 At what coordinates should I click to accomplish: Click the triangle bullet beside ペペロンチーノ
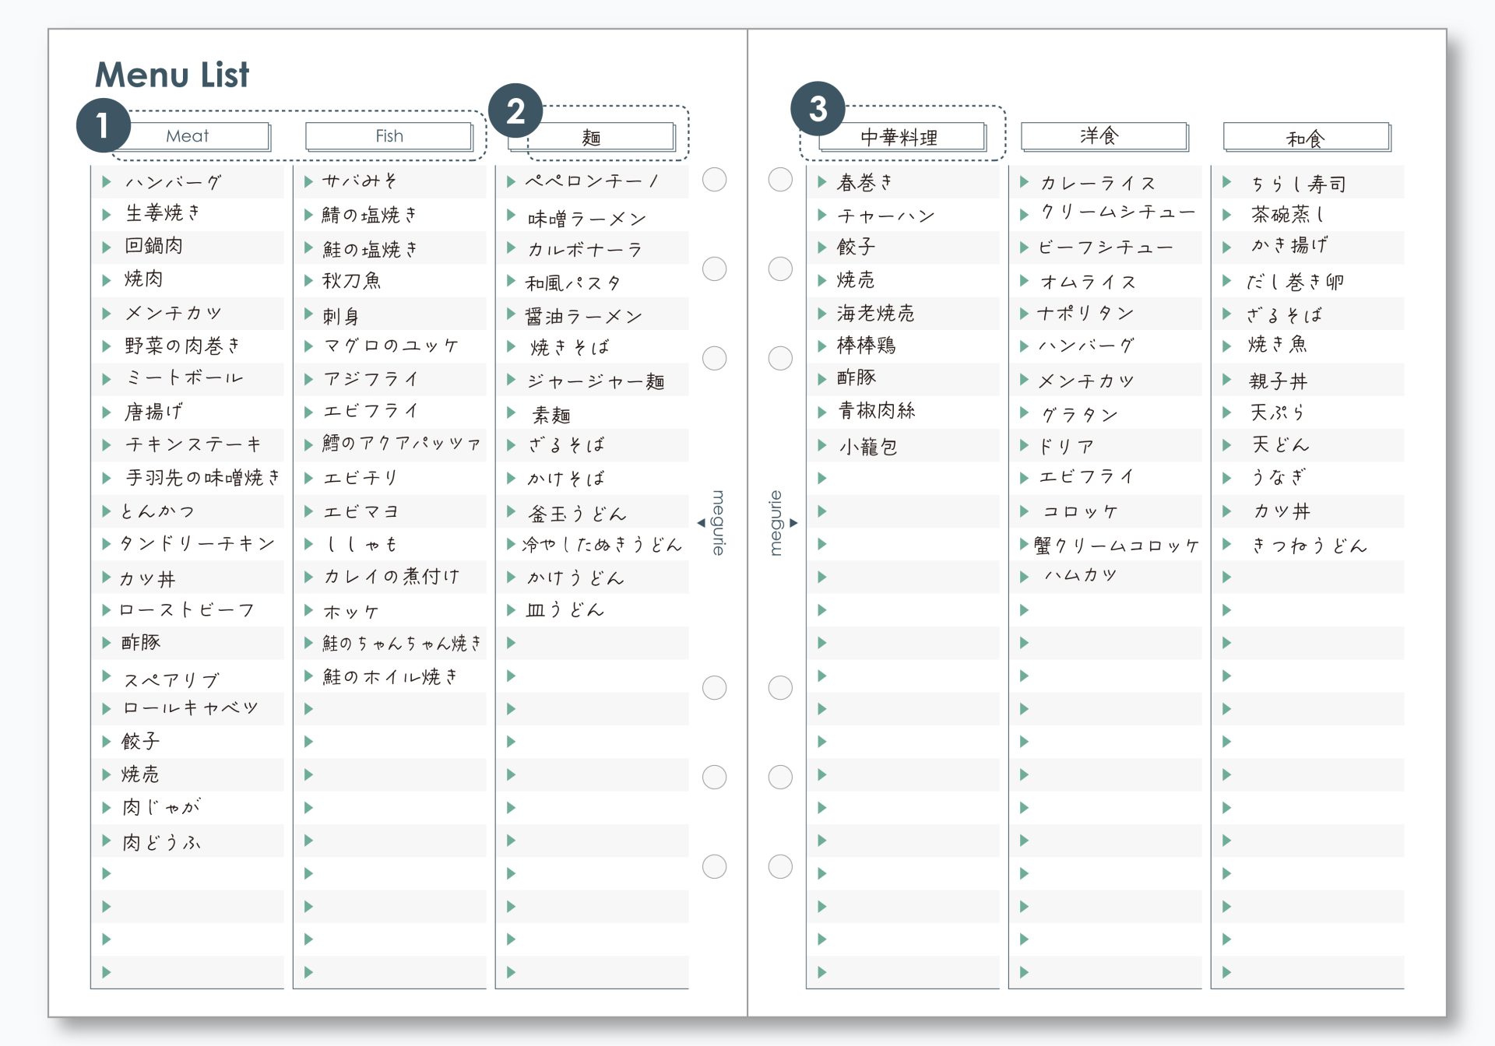click(511, 181)
